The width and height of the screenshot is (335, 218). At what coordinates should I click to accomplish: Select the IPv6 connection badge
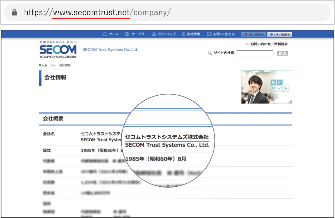point(253,34)
